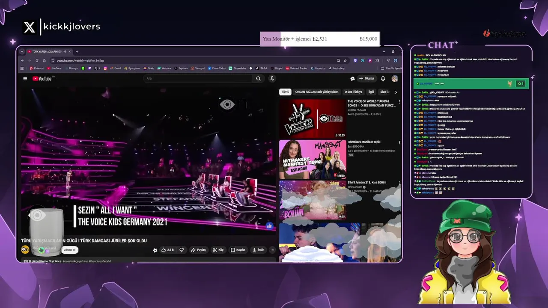Open more actions under the video

tap(272, 250)
